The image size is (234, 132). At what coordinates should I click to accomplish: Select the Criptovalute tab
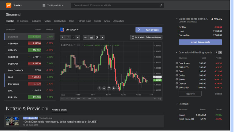click(x=60, y=21)
